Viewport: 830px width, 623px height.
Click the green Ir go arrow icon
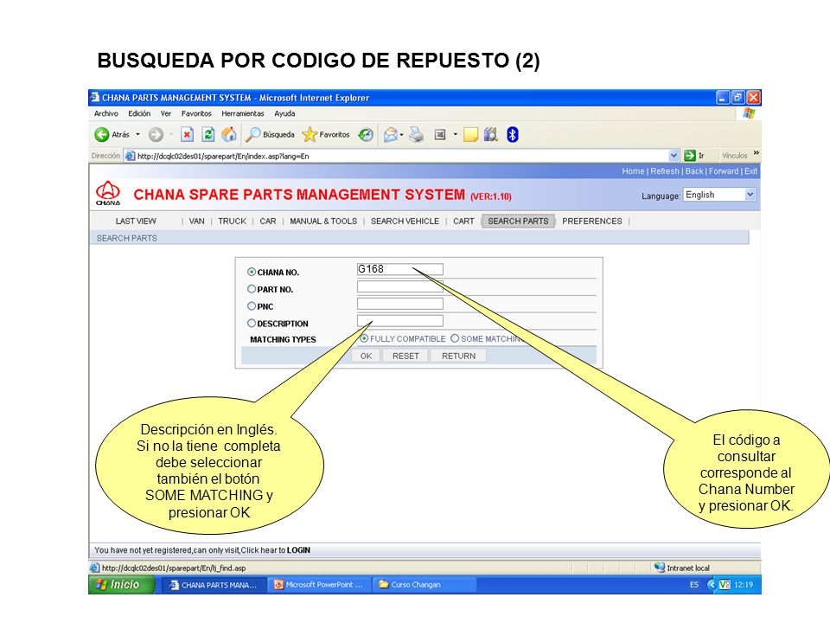pos(690,156)
